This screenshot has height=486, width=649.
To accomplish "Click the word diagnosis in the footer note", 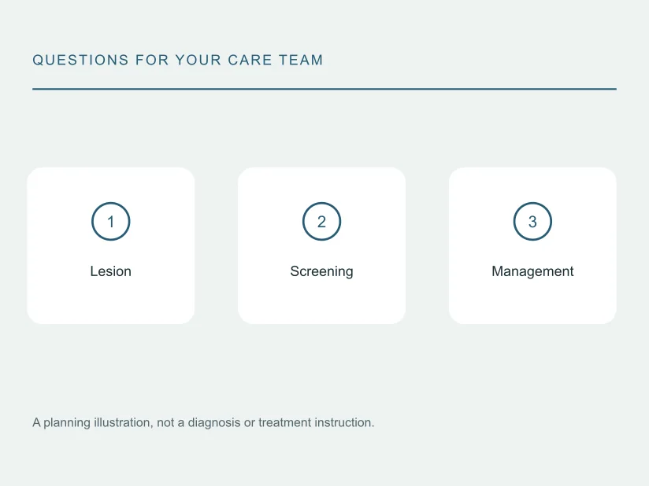I will [x=214, y=423].
